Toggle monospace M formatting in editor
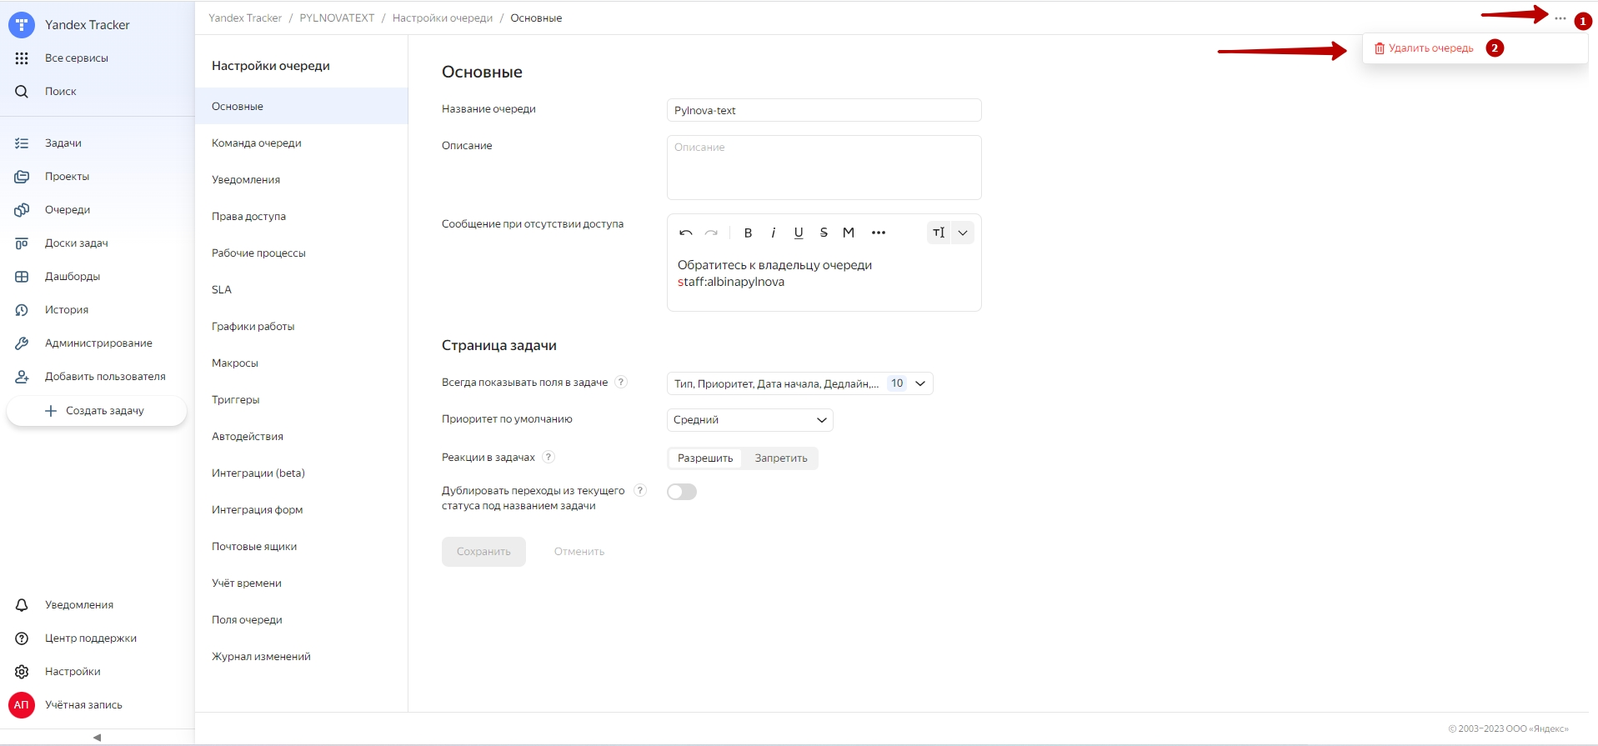Screen dimensions: 1598x746 pos(849,233)
